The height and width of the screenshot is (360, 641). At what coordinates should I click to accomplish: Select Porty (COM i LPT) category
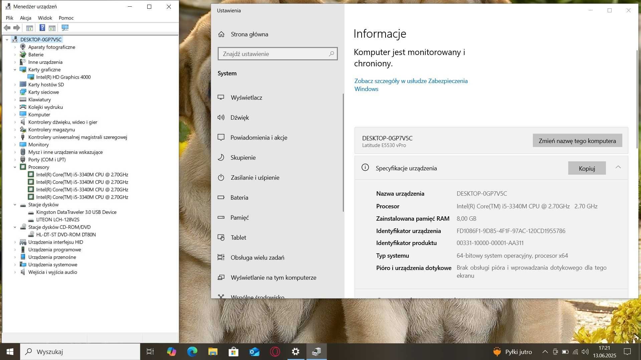coord(47,160)
